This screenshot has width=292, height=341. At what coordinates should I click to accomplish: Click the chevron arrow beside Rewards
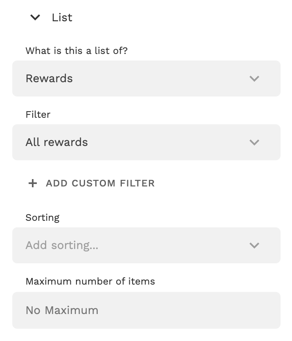click(254, 79)
